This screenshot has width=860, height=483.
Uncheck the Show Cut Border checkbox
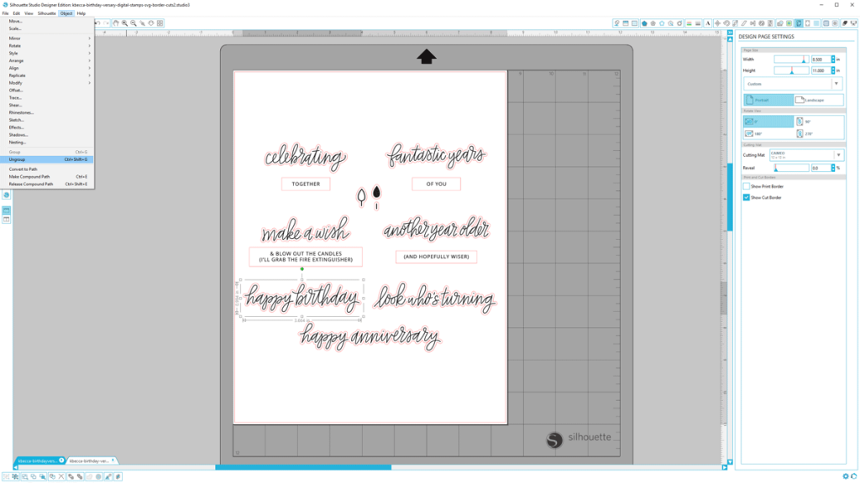click(747, 197)
